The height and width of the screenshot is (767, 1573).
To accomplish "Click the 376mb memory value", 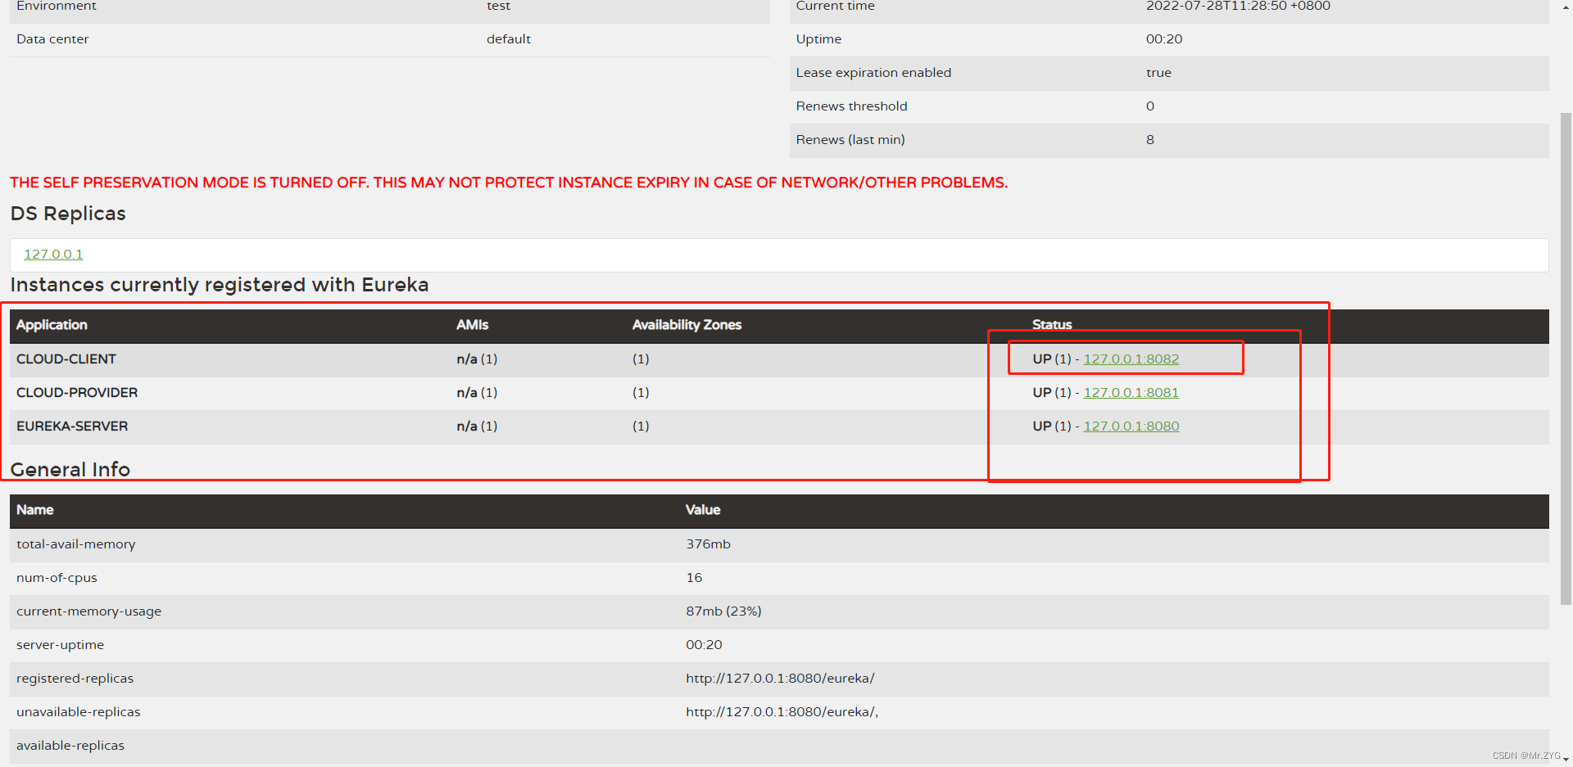I will 708,544.
